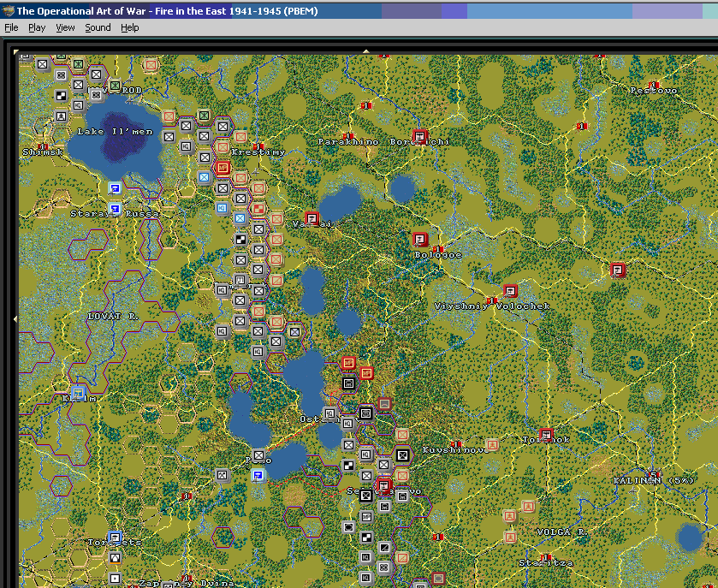This screenshot has height=588, width=718.
Task: Click the application icon in the title bar
Action: pyautogui.click(x=8, y=10)
